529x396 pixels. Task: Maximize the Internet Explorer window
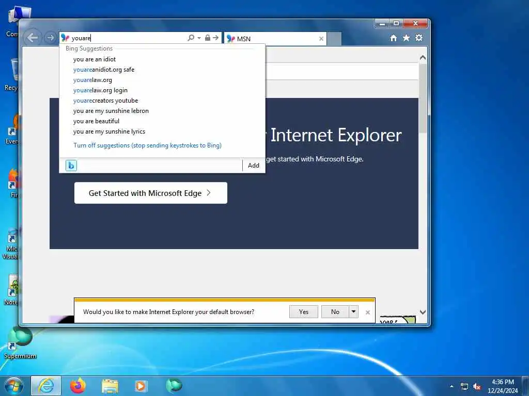396,24
